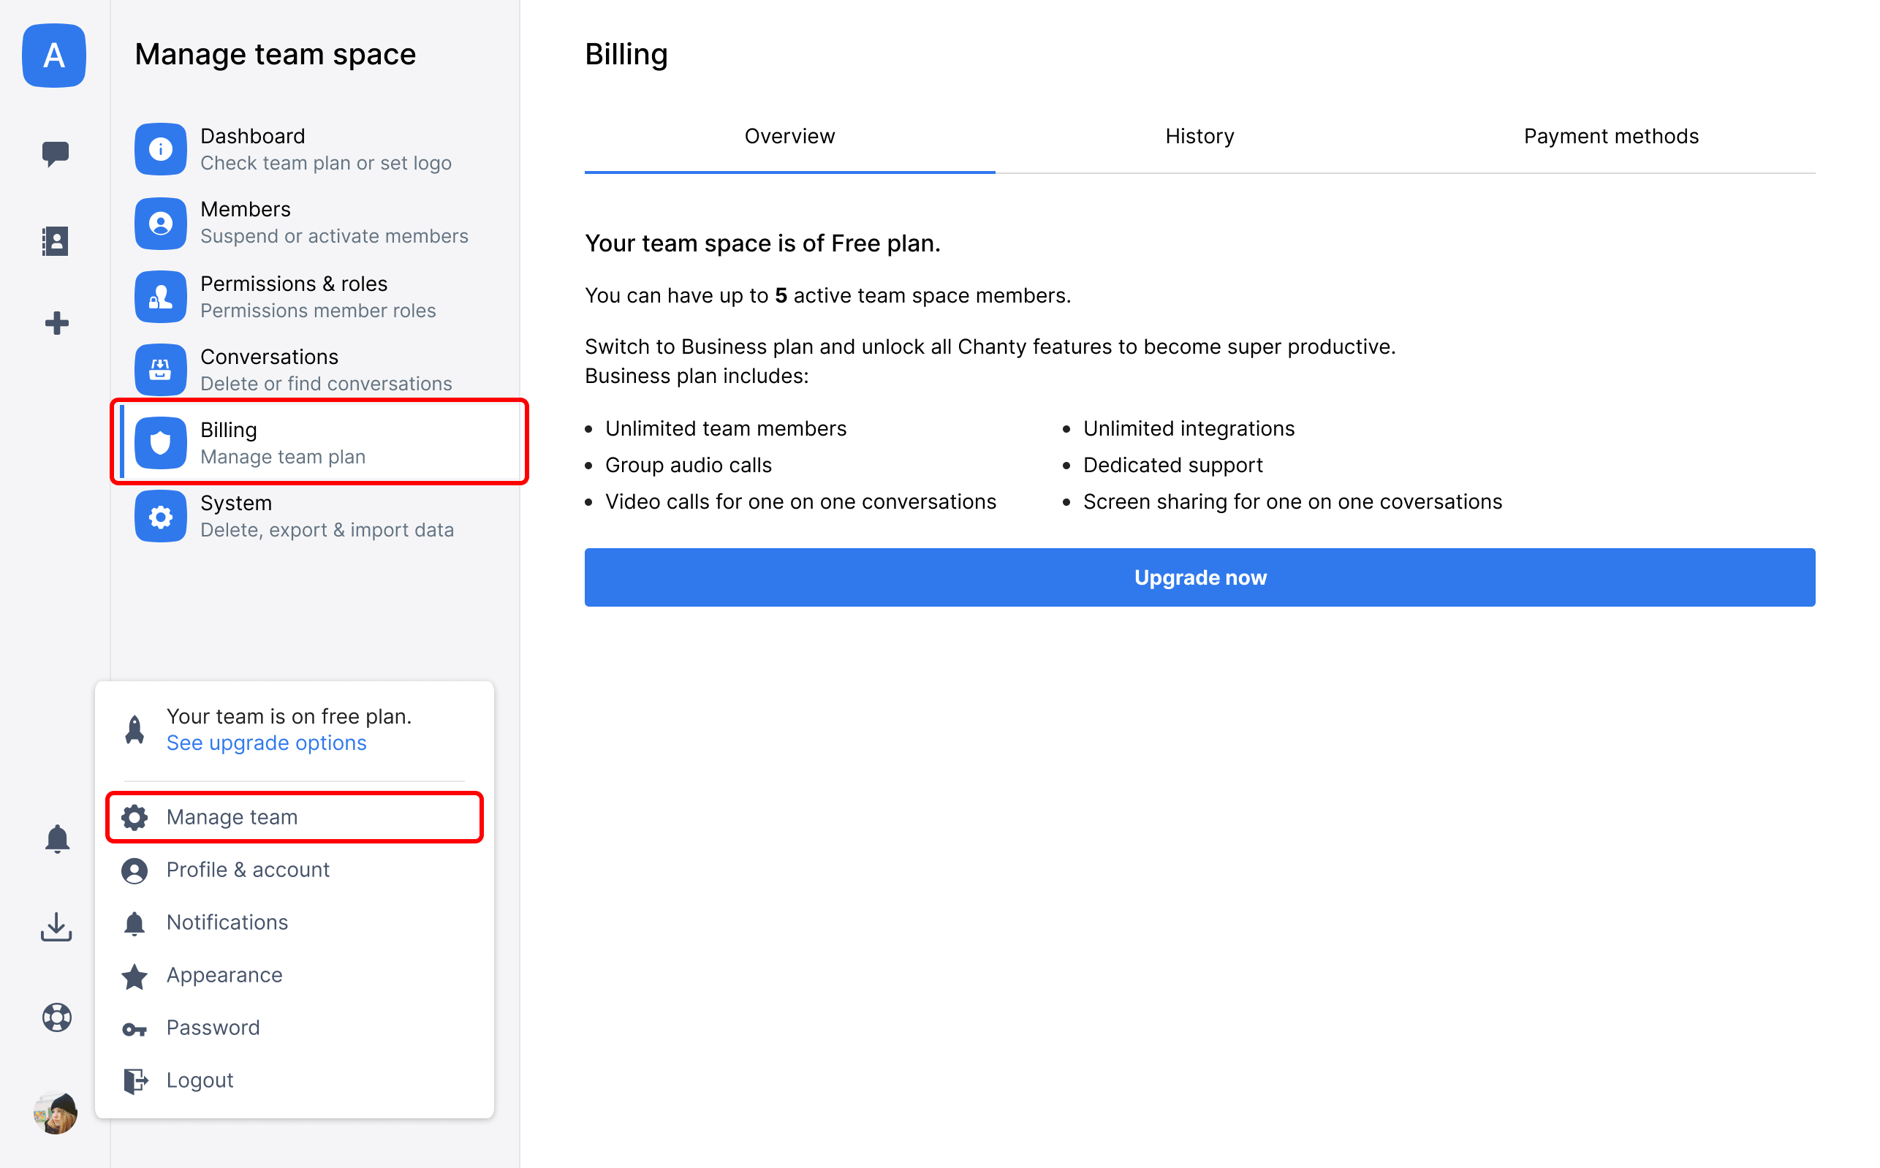
Task: Click Notifications menu item
Action: coord(226,922)
